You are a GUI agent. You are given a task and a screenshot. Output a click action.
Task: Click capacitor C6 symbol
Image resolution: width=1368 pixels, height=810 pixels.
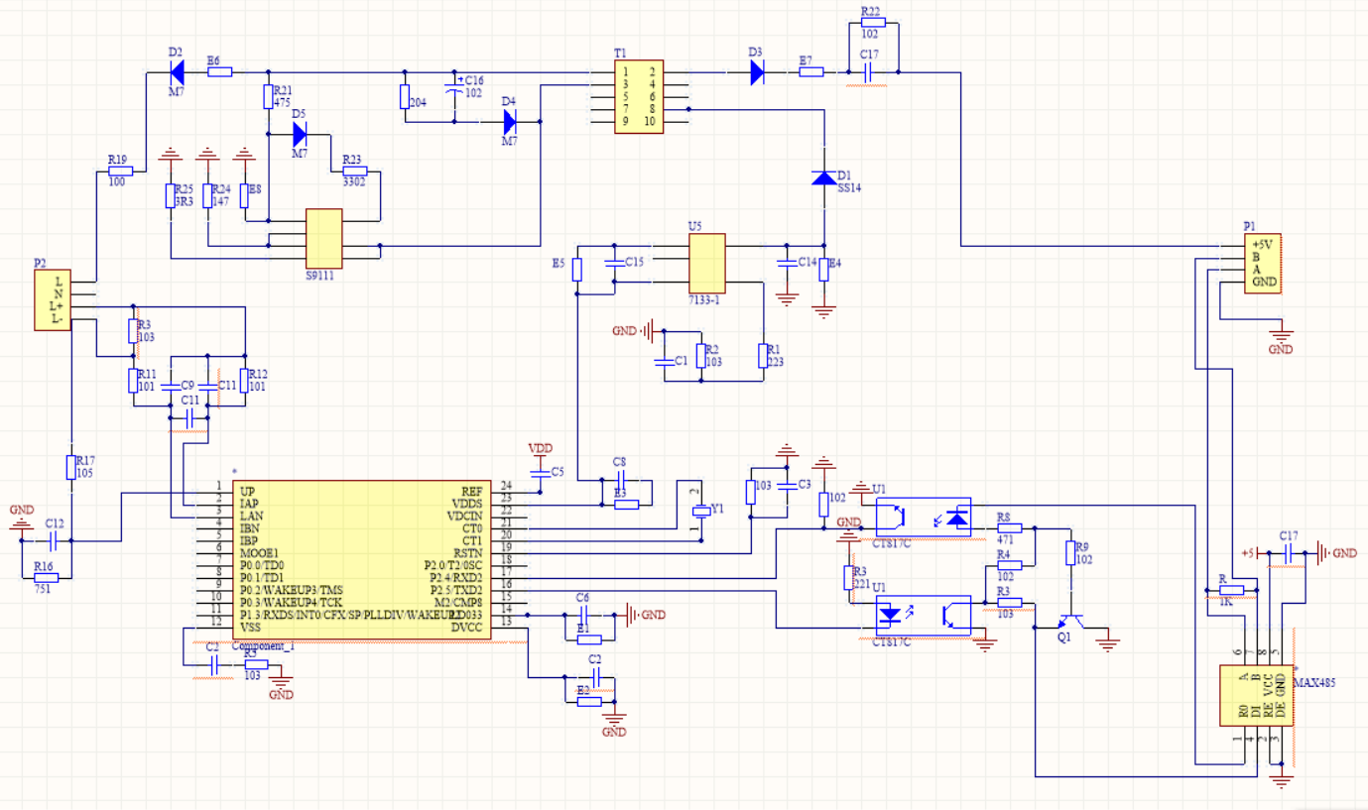point(584,615)
